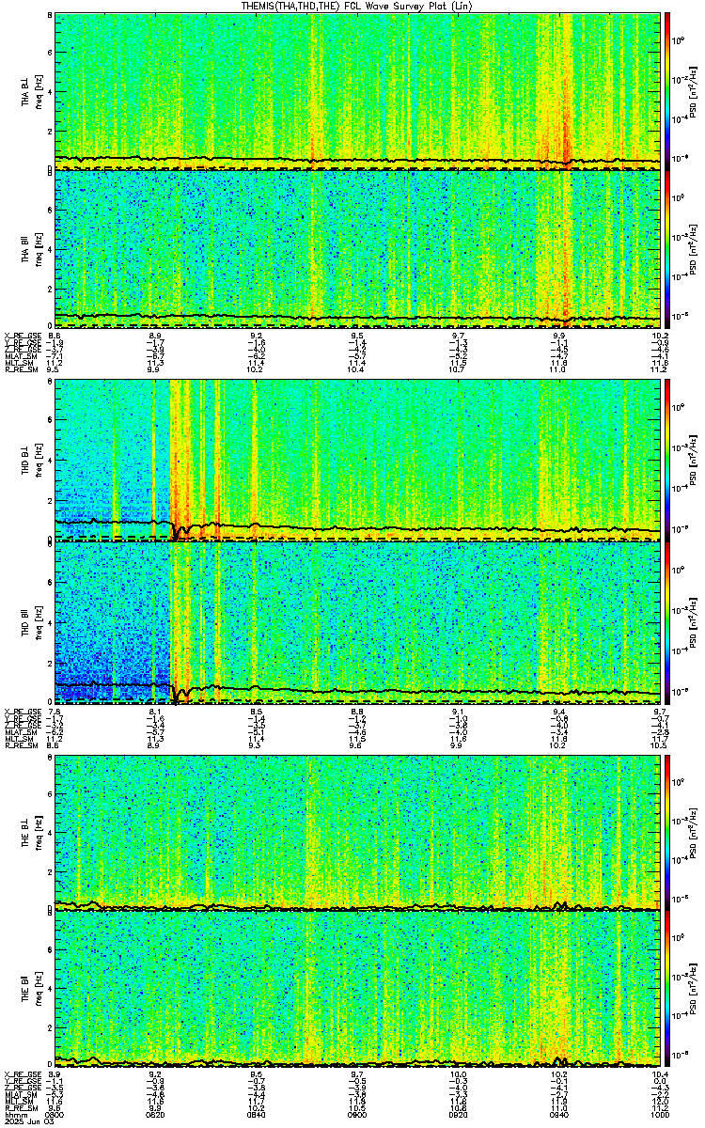Image resolution: width=705 pixels, height=1128 pixels.
Task: Select the THE BII spectrogram panel
Action: [357, 989]
